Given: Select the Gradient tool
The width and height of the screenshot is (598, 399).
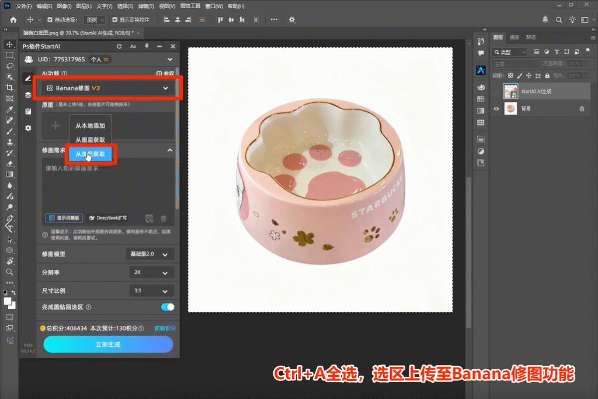Looking at the screenshot, I should click(9, 174).
